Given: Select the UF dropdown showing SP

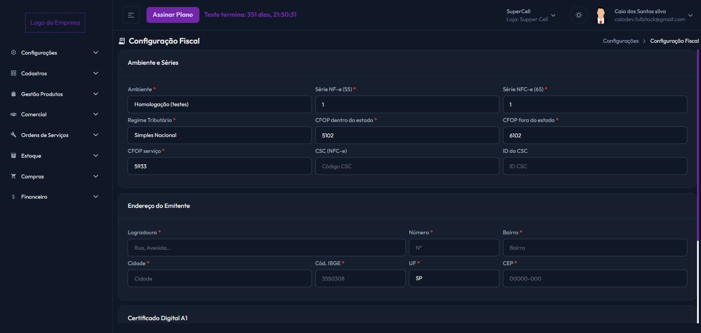Looking at the screenshot, I should [454, 278].
